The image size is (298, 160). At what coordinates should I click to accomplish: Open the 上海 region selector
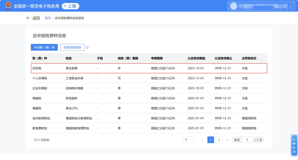[70, 6]
